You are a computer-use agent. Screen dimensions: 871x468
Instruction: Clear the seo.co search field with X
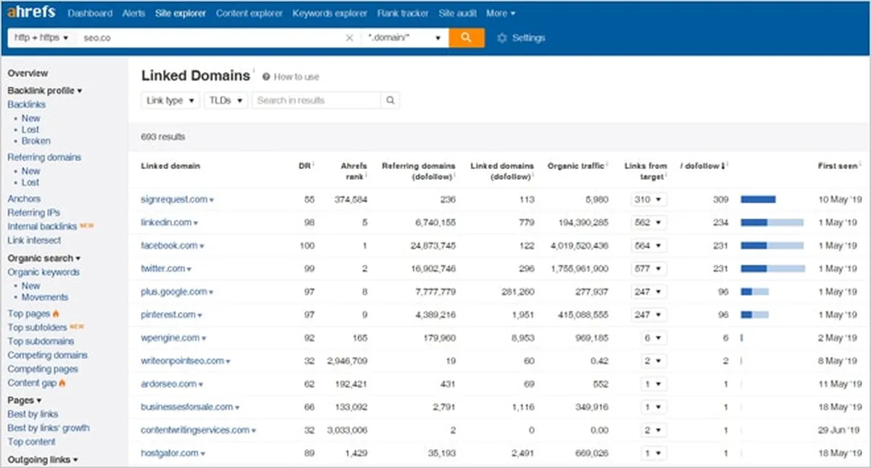point(349,38)
